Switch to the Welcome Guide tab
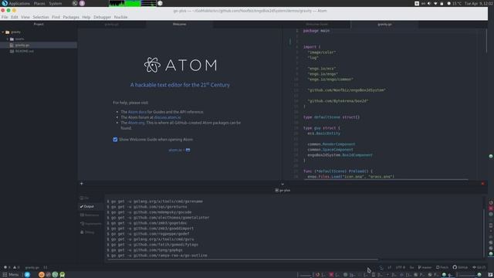This screenshot has height=278, width=494. click(316, 24)
